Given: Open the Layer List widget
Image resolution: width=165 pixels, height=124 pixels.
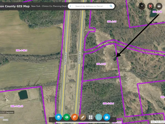Looking at the screenshot, I should tap(58, 117).
